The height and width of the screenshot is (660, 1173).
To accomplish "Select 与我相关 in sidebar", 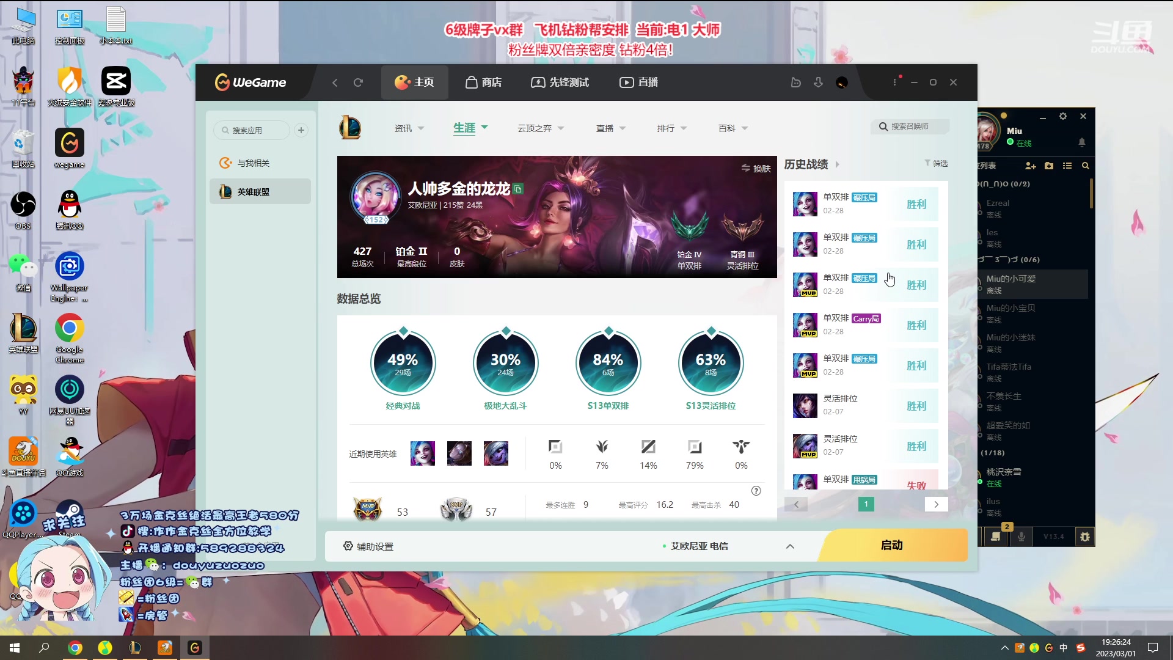I will [x=260, y=163].
